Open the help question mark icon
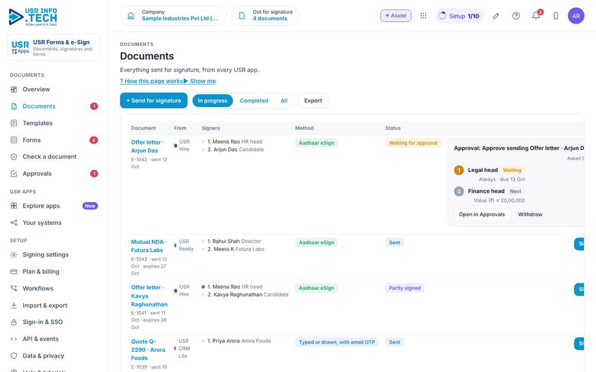The width and height of the screenshot is (596, 372). [x=516, y=15]
